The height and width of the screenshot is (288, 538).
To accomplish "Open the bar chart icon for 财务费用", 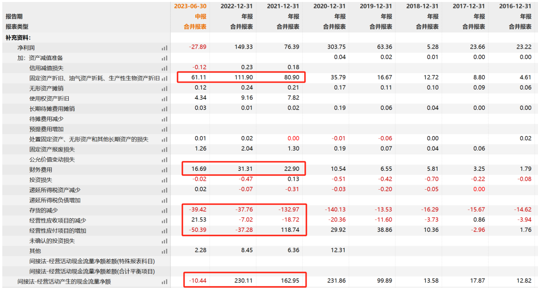I will click(x=165, y=170).
